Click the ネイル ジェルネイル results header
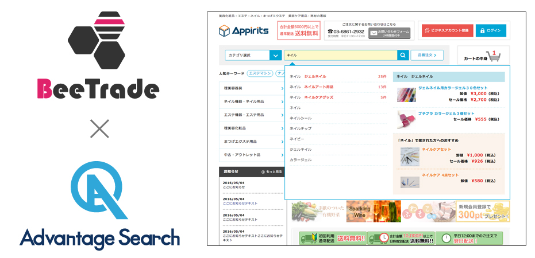535x258 pixels. (449, 77)
